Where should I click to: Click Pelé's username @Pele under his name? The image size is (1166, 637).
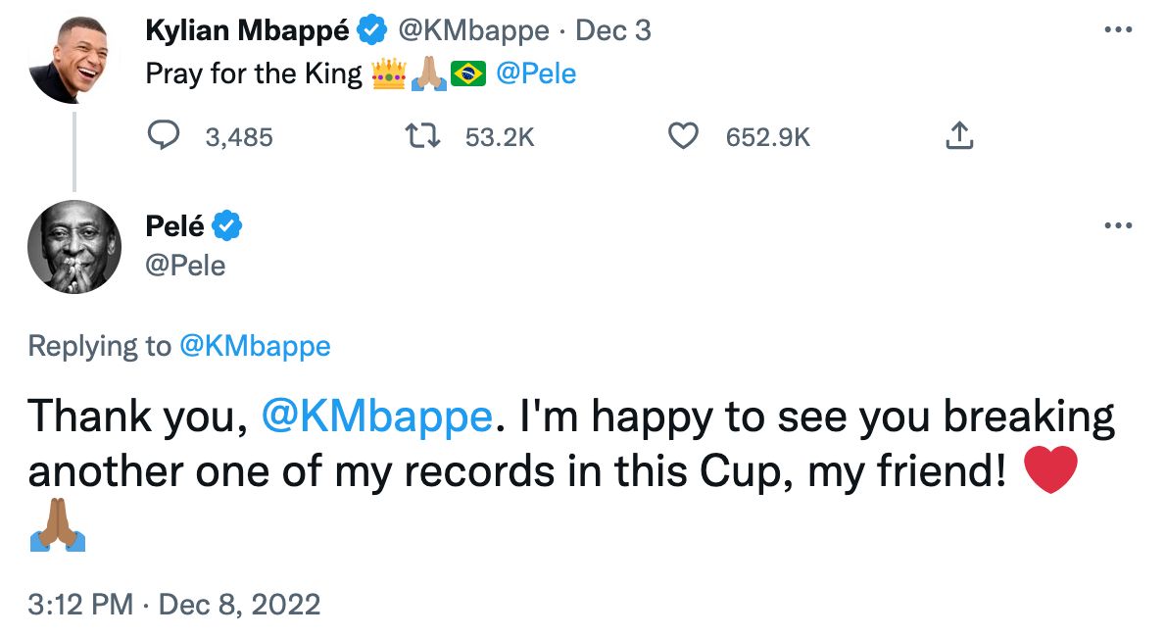pos(185,265)
